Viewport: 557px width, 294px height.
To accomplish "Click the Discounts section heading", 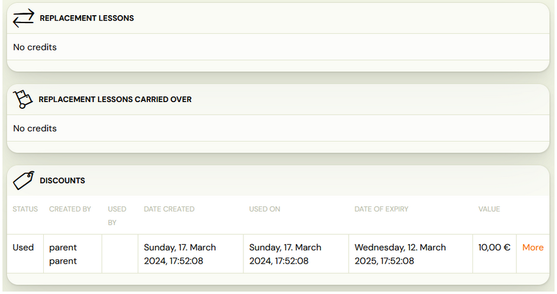I will coord(62,180).
